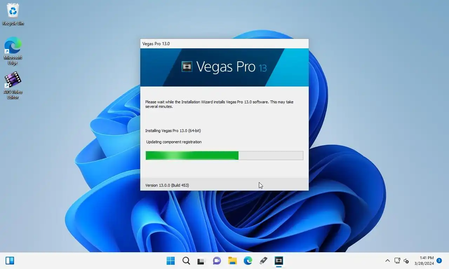Open the network status tray icon

point(397,261)
